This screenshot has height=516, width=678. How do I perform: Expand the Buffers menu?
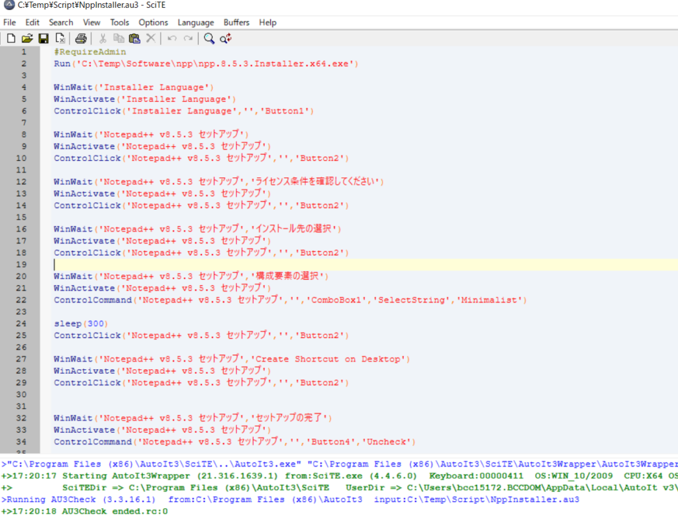pos(236,22)
